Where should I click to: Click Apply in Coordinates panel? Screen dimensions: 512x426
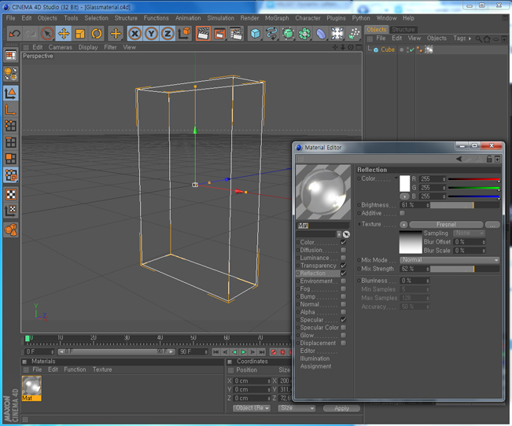point(341,409)
